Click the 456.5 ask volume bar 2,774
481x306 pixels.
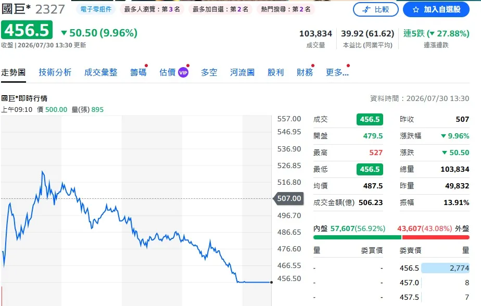pos(445,268)
